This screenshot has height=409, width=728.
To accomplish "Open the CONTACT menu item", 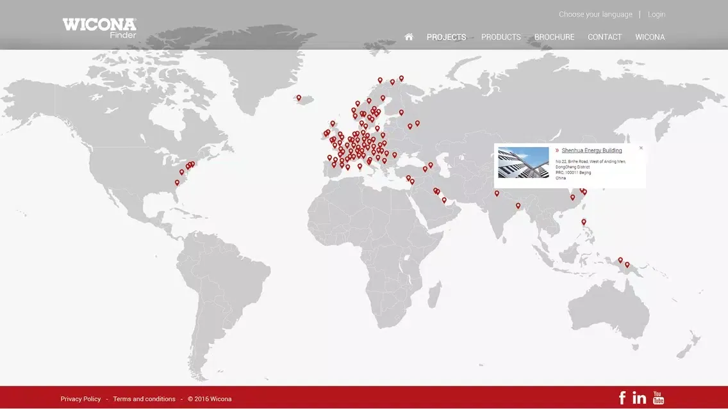I will tap(604, 37).
